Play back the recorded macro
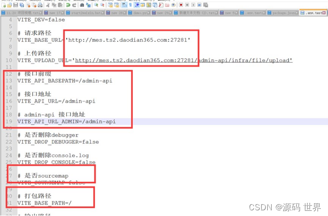 click(193, 5)
